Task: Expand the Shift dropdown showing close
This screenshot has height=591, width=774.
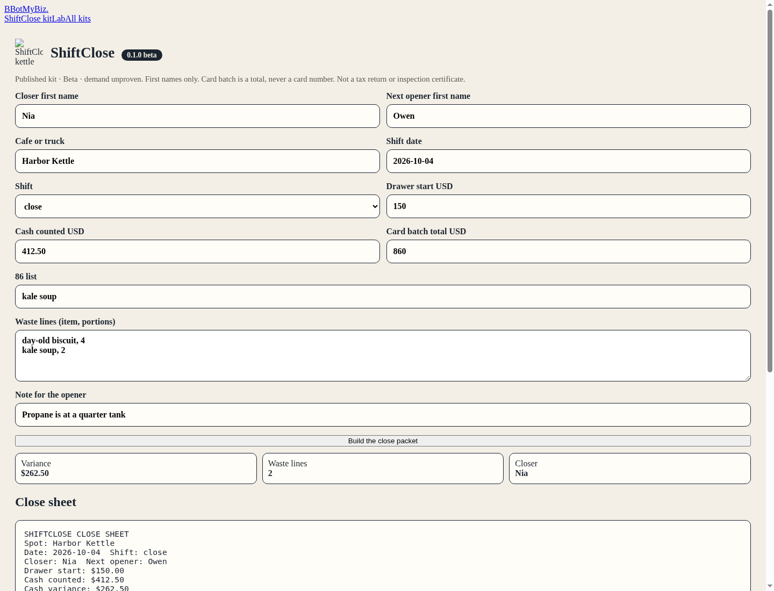Action: (197, 206)
